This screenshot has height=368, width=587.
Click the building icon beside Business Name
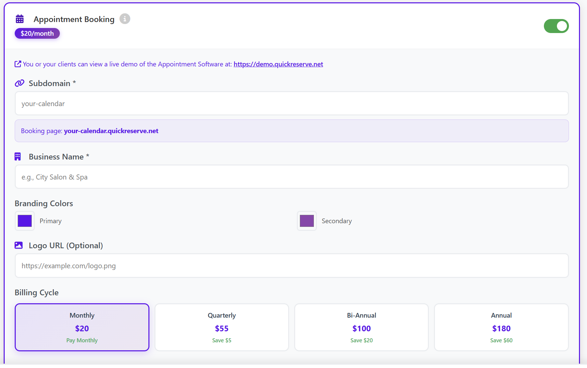pos(18,156)
